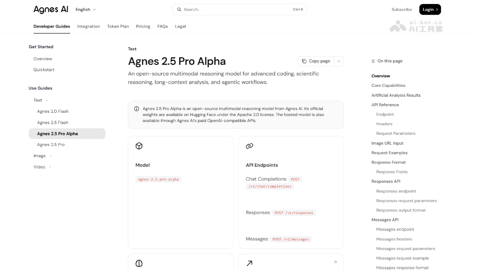Click the large arrow icon on lower right card
This screenshot has width=480, height=270.
[x=249, y=263]
